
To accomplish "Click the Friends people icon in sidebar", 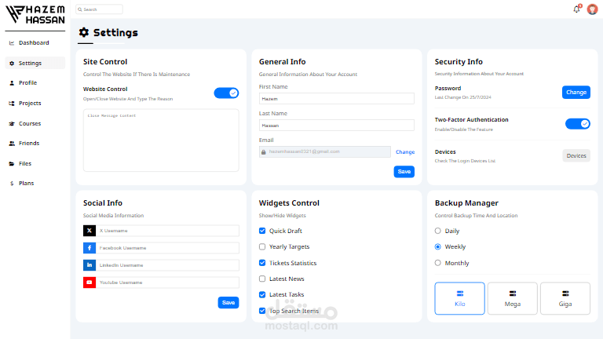I will tap(12, 144).
